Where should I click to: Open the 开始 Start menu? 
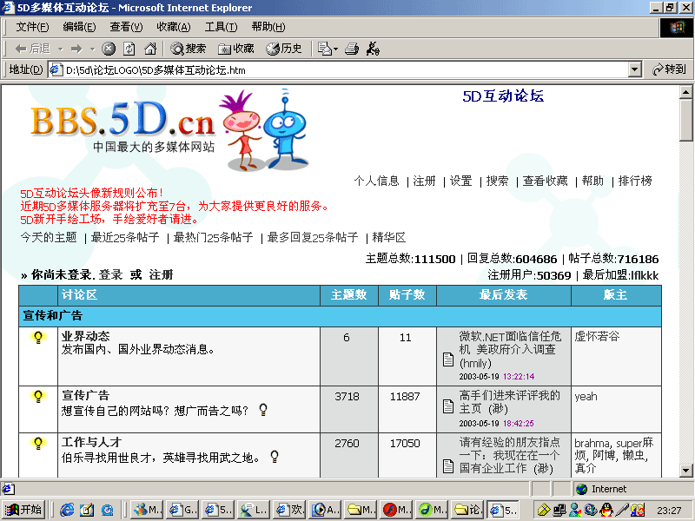[23, 510]
